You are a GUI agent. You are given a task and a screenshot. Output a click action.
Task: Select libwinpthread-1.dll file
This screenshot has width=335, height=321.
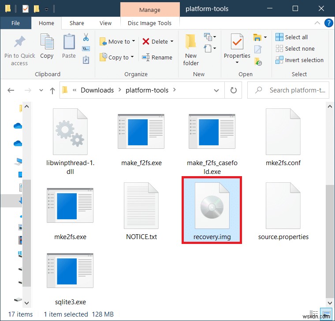pos(70,141)
